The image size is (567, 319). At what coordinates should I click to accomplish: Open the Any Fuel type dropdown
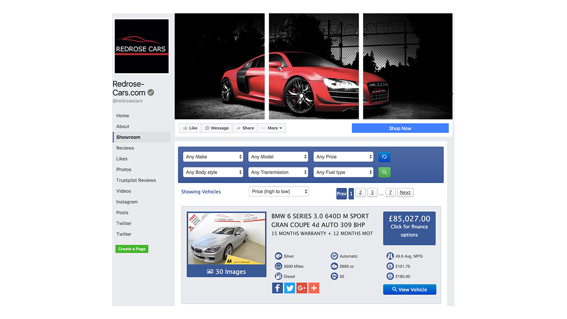click(344, 172)
